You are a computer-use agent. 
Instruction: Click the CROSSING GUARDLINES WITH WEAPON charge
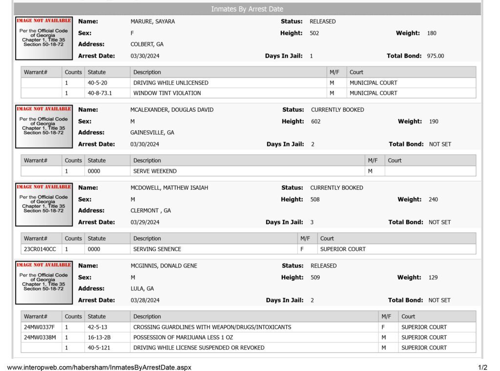click(x=212, y=328)
